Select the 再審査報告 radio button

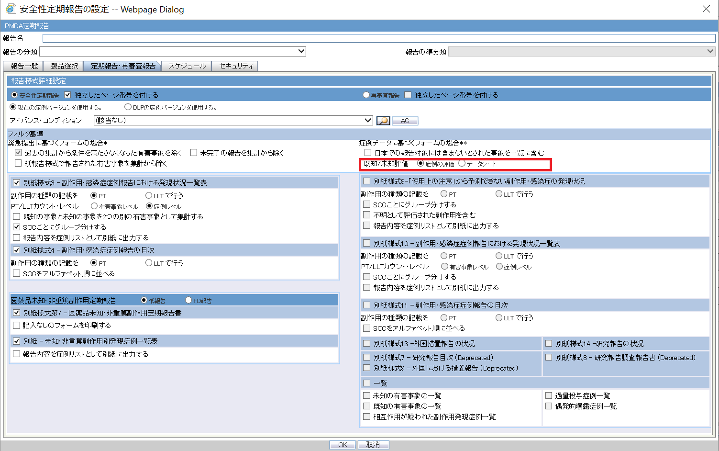366,95
